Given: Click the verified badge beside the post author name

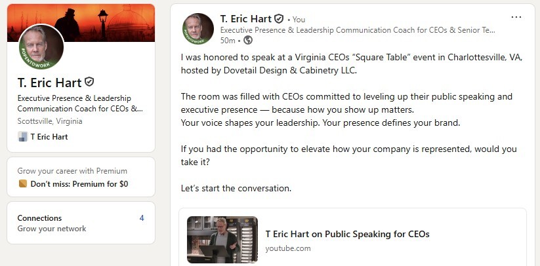Looking at the screenshot, I should [x=279, y=19].
